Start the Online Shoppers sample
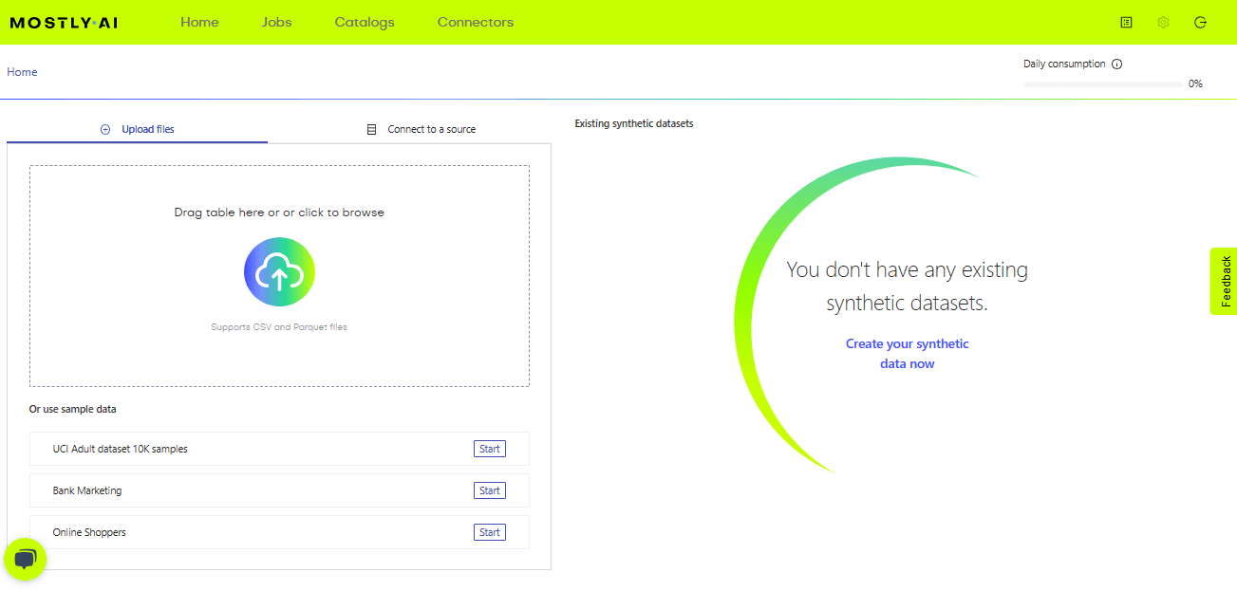 [x=490, y=532]
